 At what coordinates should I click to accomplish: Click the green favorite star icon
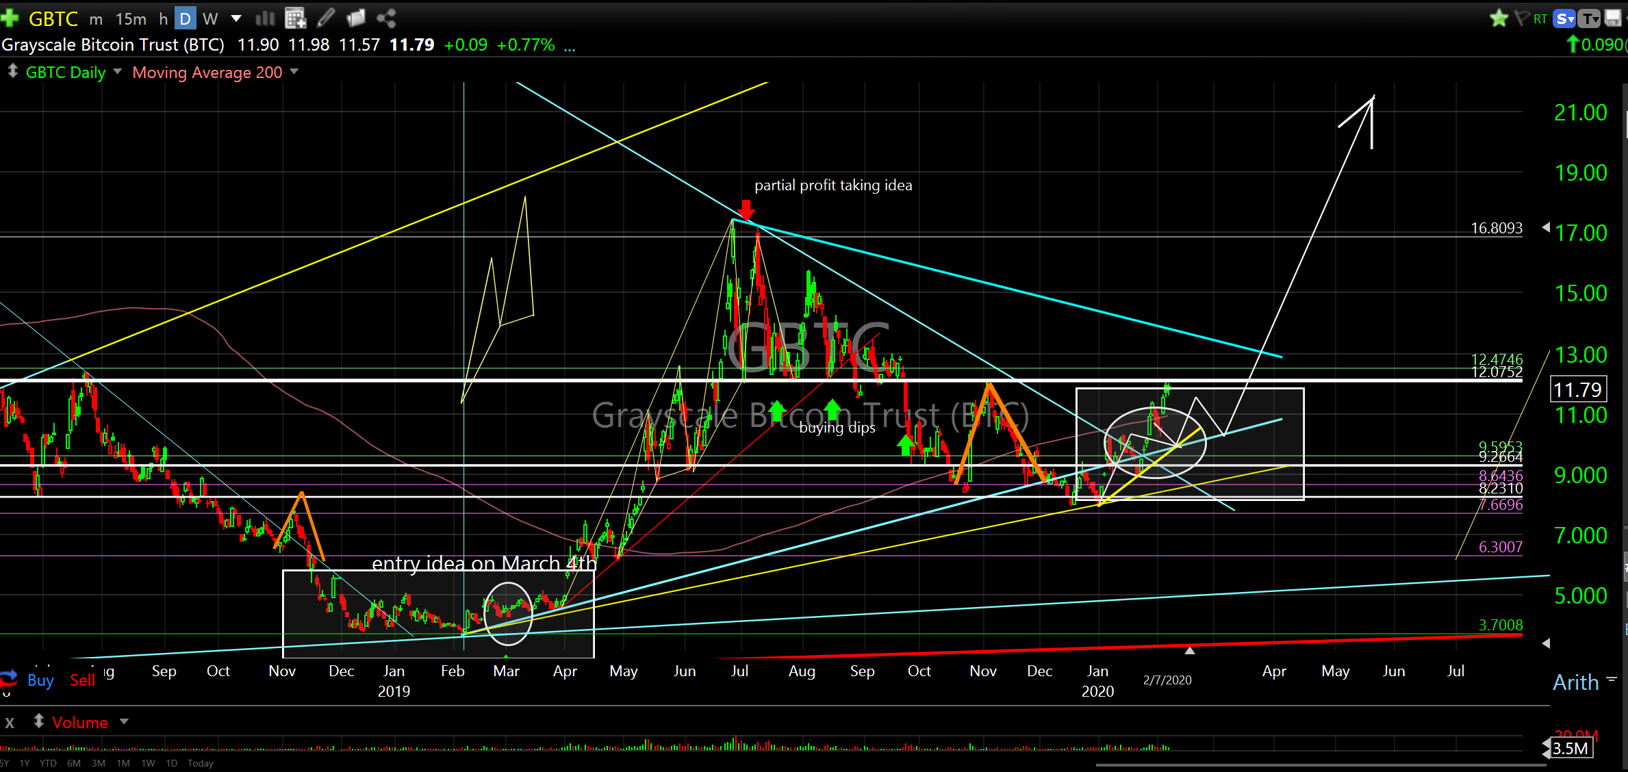pyautogui.click(x=1499, y=18)
